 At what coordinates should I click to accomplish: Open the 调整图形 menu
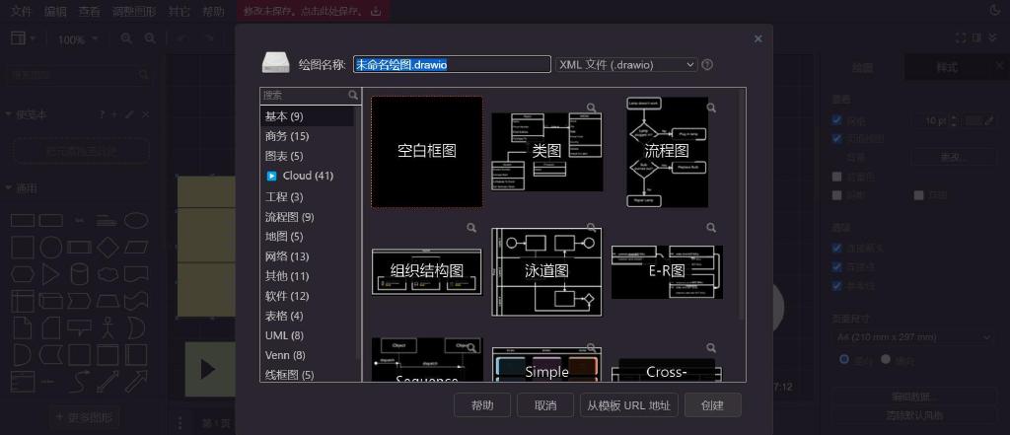coord(134,11)
